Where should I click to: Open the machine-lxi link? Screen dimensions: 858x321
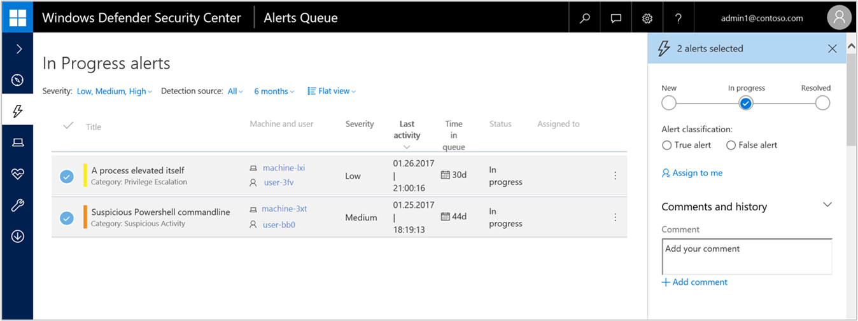[283, 168]
